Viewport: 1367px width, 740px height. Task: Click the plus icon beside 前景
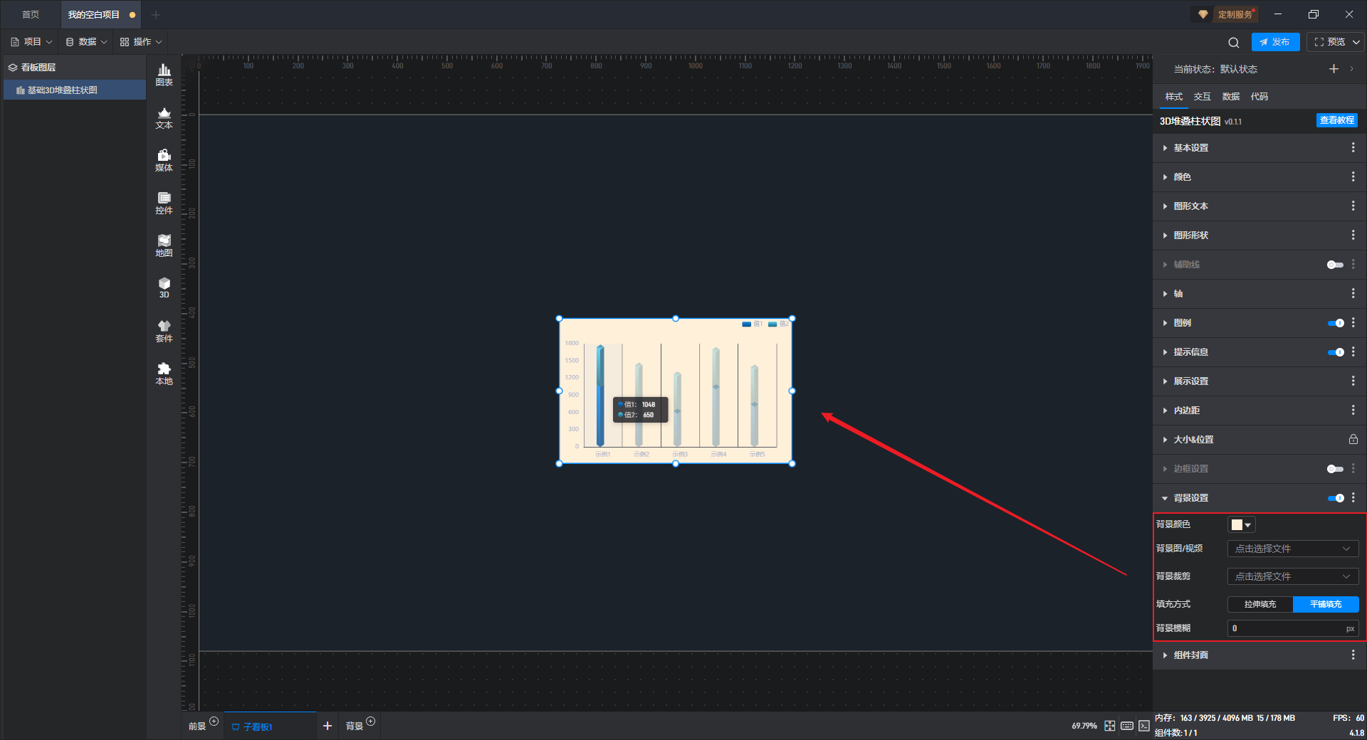[x=214, y=721]
